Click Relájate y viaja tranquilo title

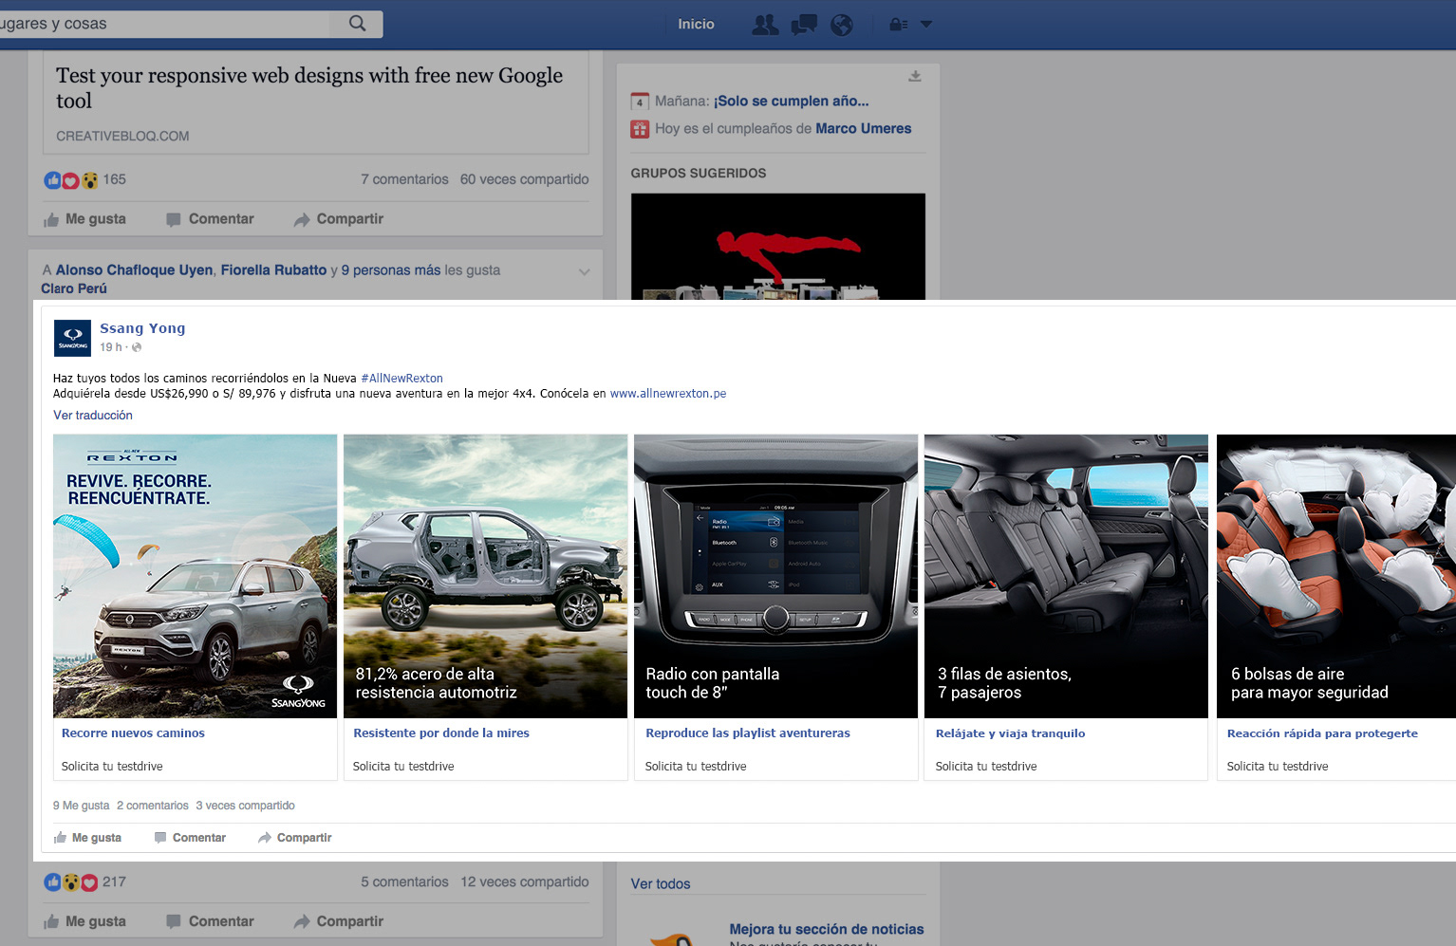click(x=1010, y=733)
